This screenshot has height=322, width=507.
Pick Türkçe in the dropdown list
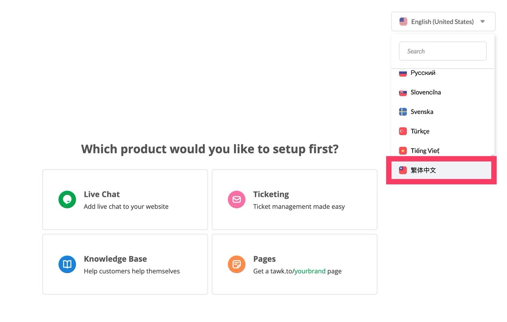tap(420, 131)
